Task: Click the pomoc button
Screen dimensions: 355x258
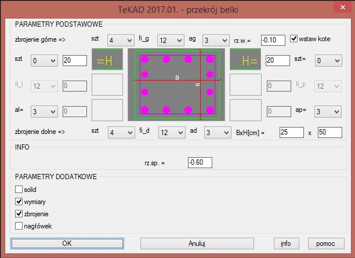Action: [x=326, y=244]
